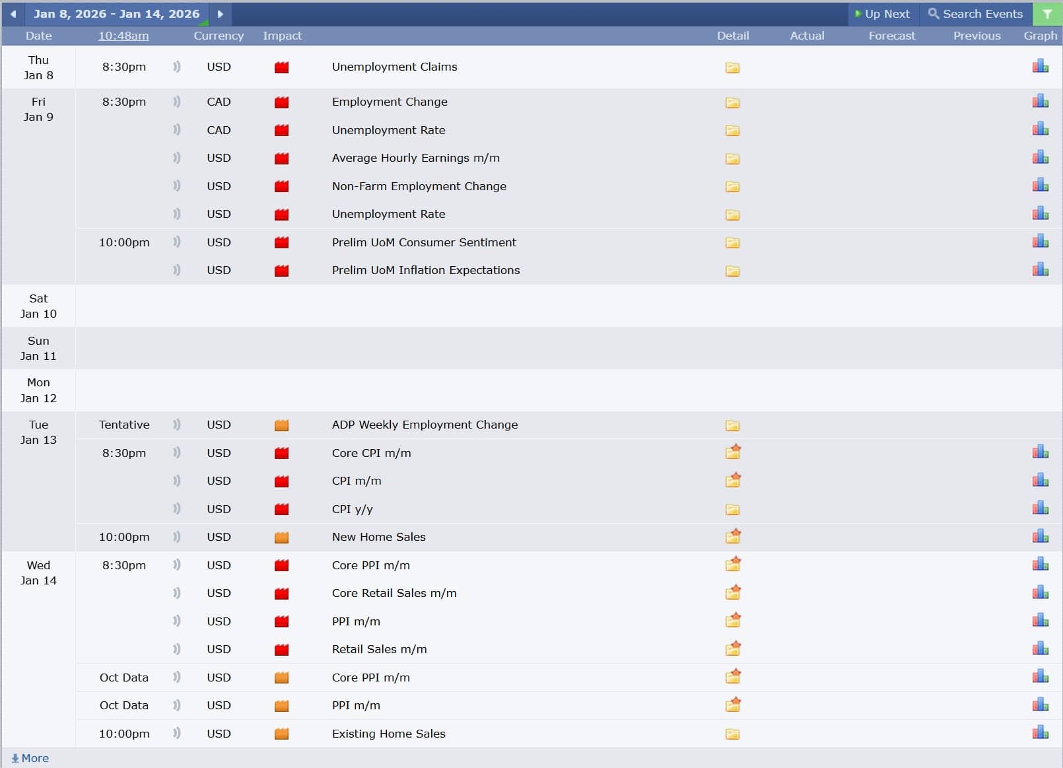Toggle alert speaker for New Home Sales
The width and height of the screenshot is (1063, 768).
click(176, 537)
